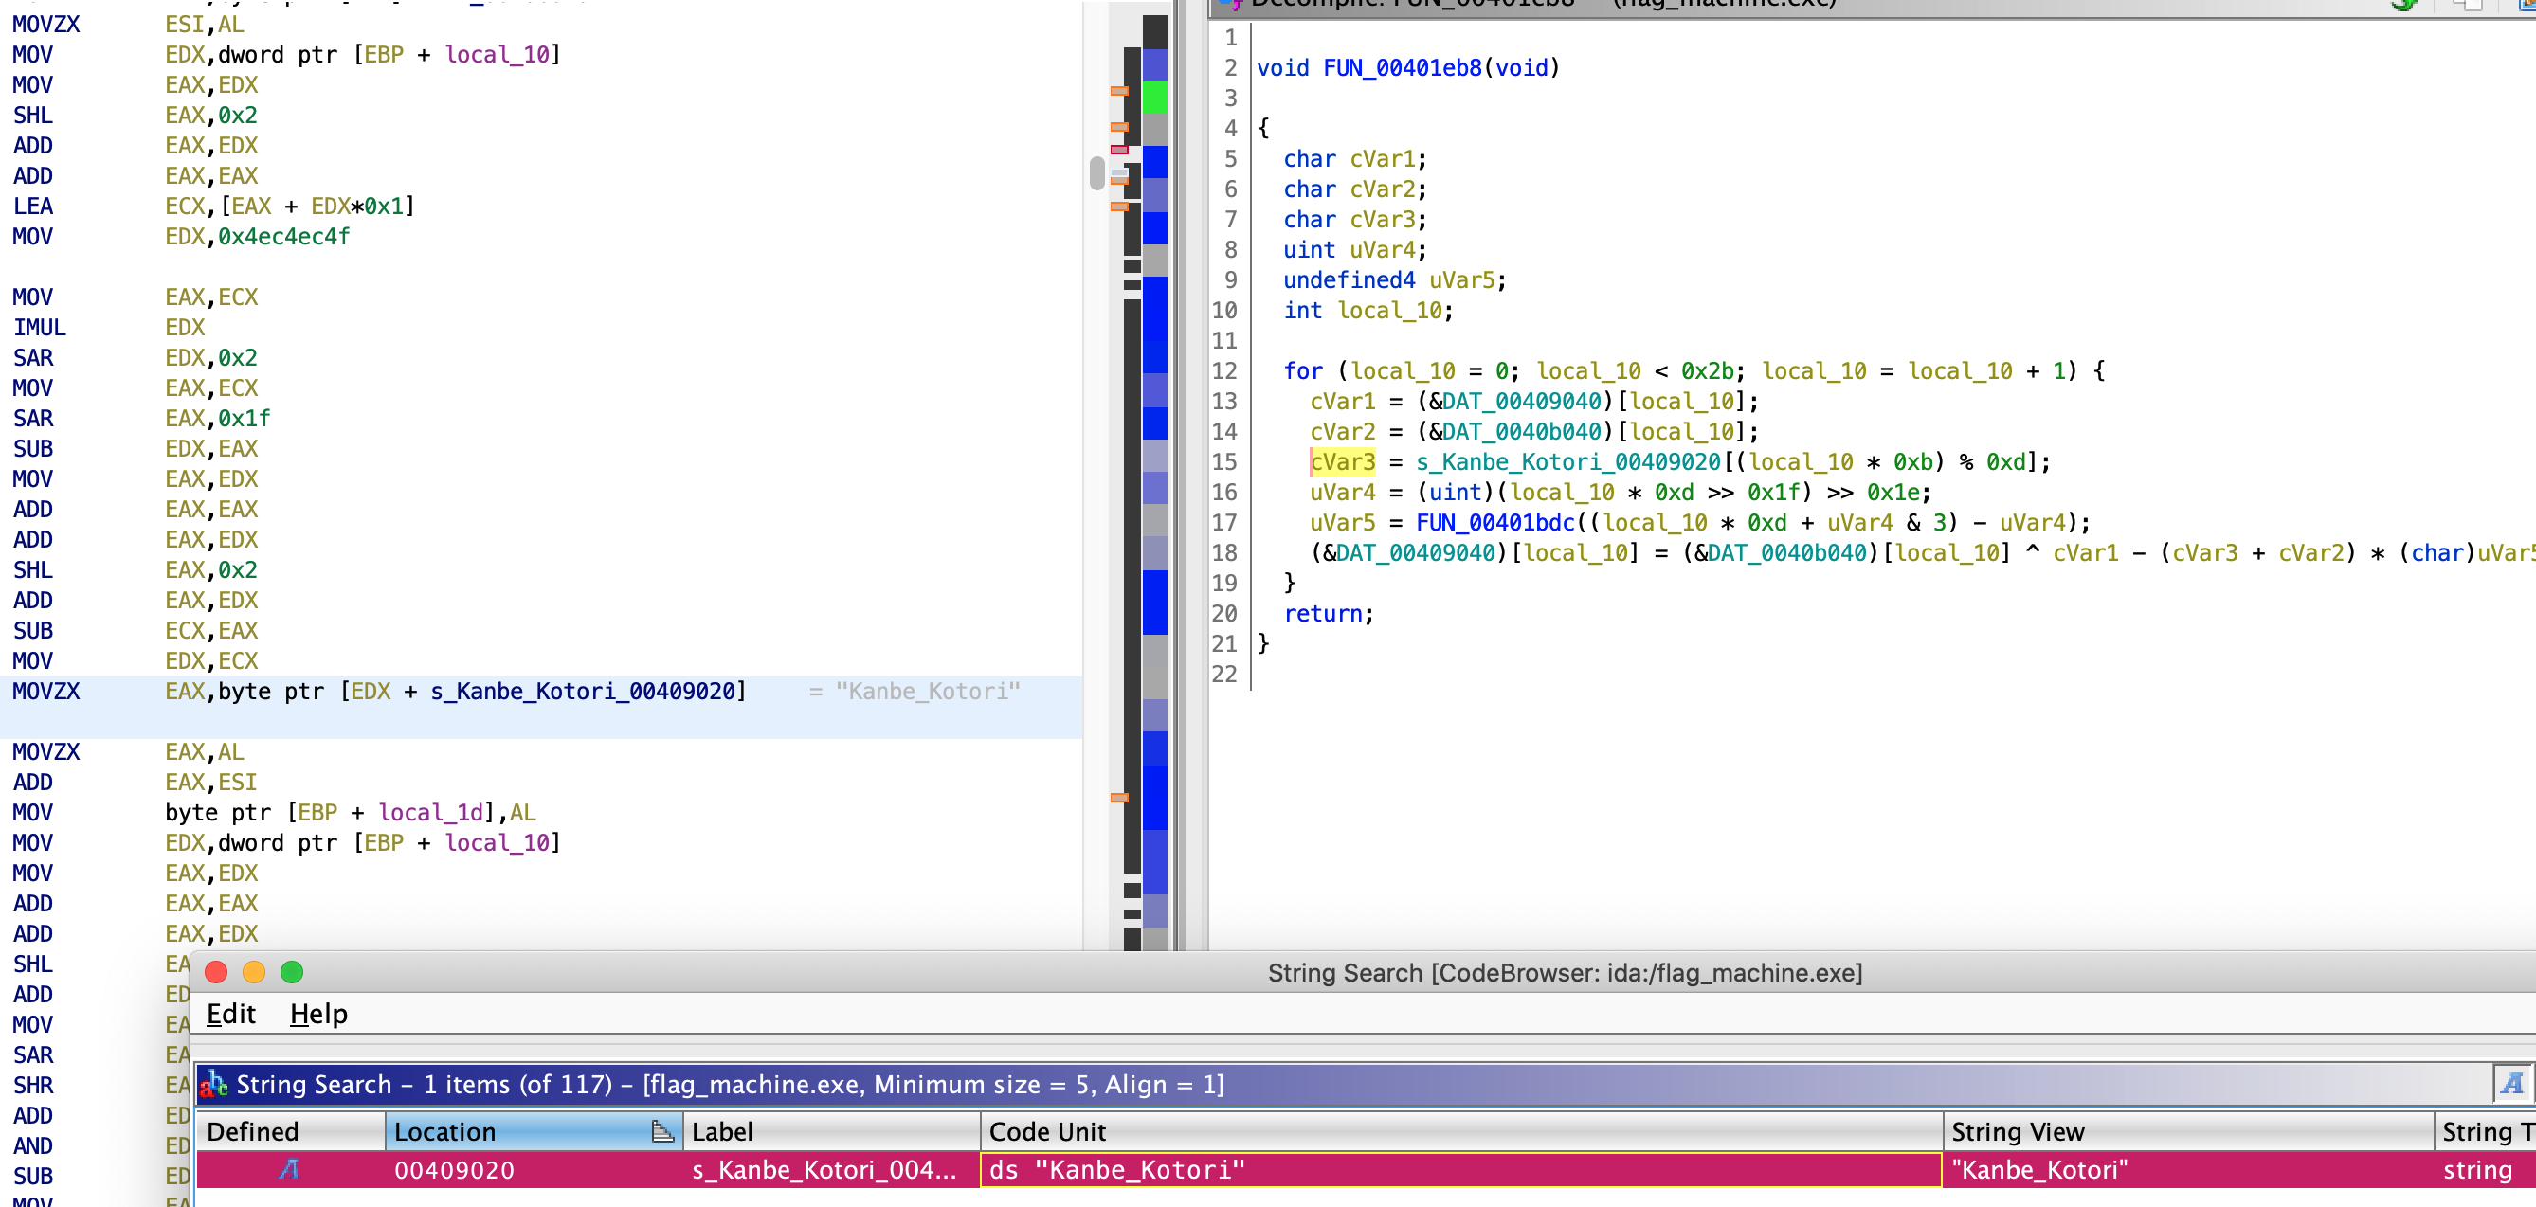Viewport: 2536px width, 1207px height.
Task: Click the SUB EDX,EAX instruction
Action: point(135,449)
